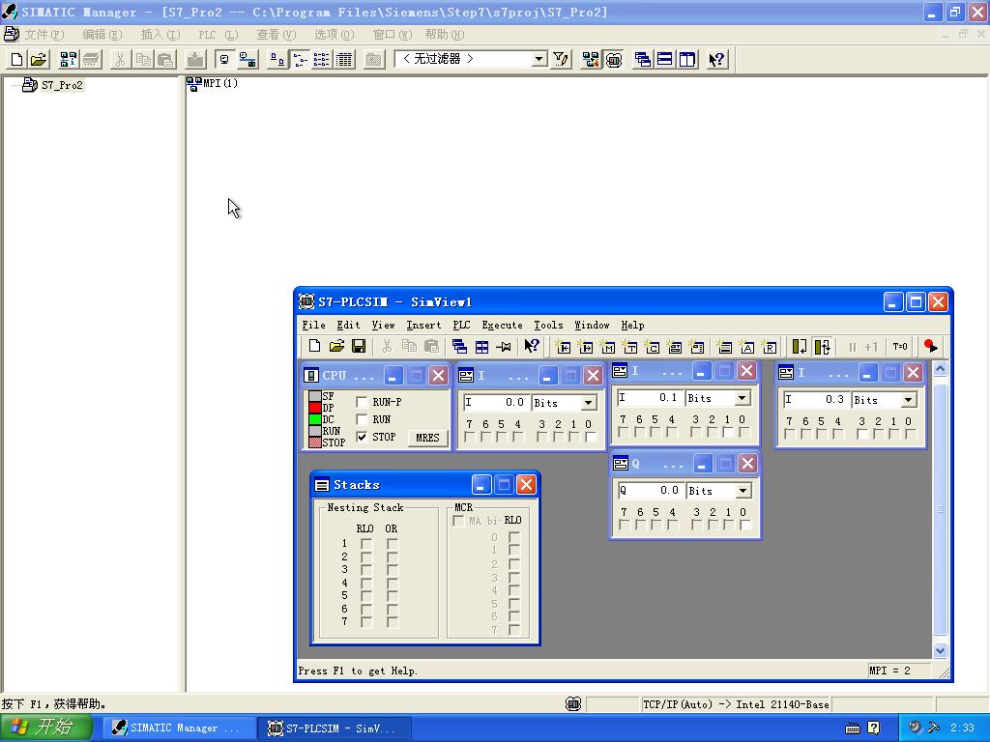Click MRES button in CPU window

pyautogui.click(x=427, y=438)
